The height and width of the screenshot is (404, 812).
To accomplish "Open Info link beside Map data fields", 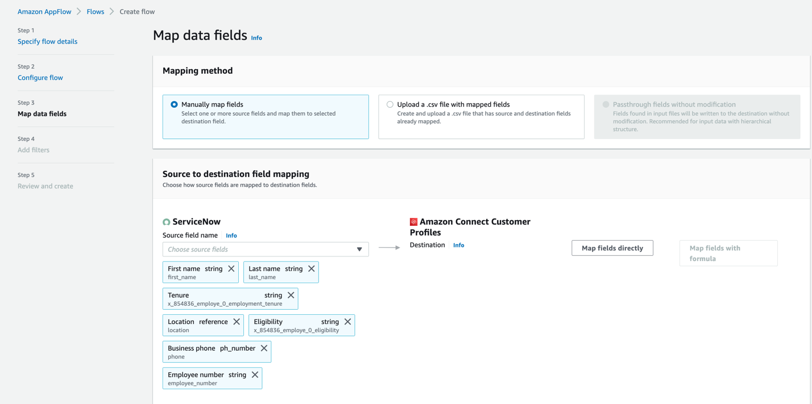I will coord(256,38).
